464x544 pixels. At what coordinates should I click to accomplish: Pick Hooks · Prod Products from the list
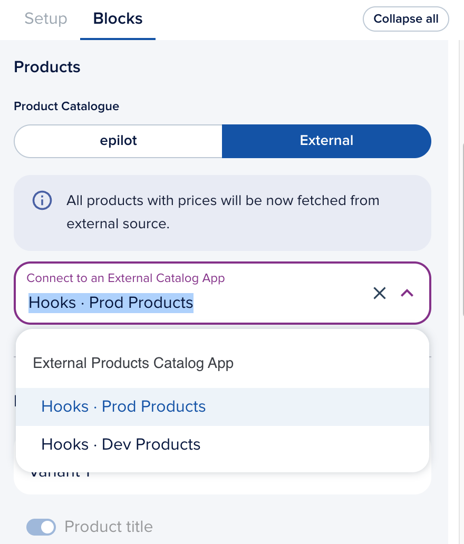[123, 406]
